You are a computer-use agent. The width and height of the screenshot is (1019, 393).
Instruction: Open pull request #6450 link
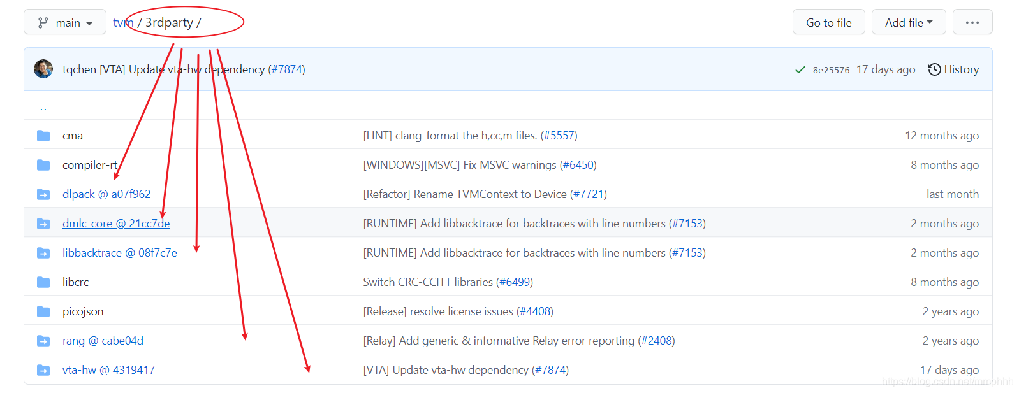tap(579, 165)
